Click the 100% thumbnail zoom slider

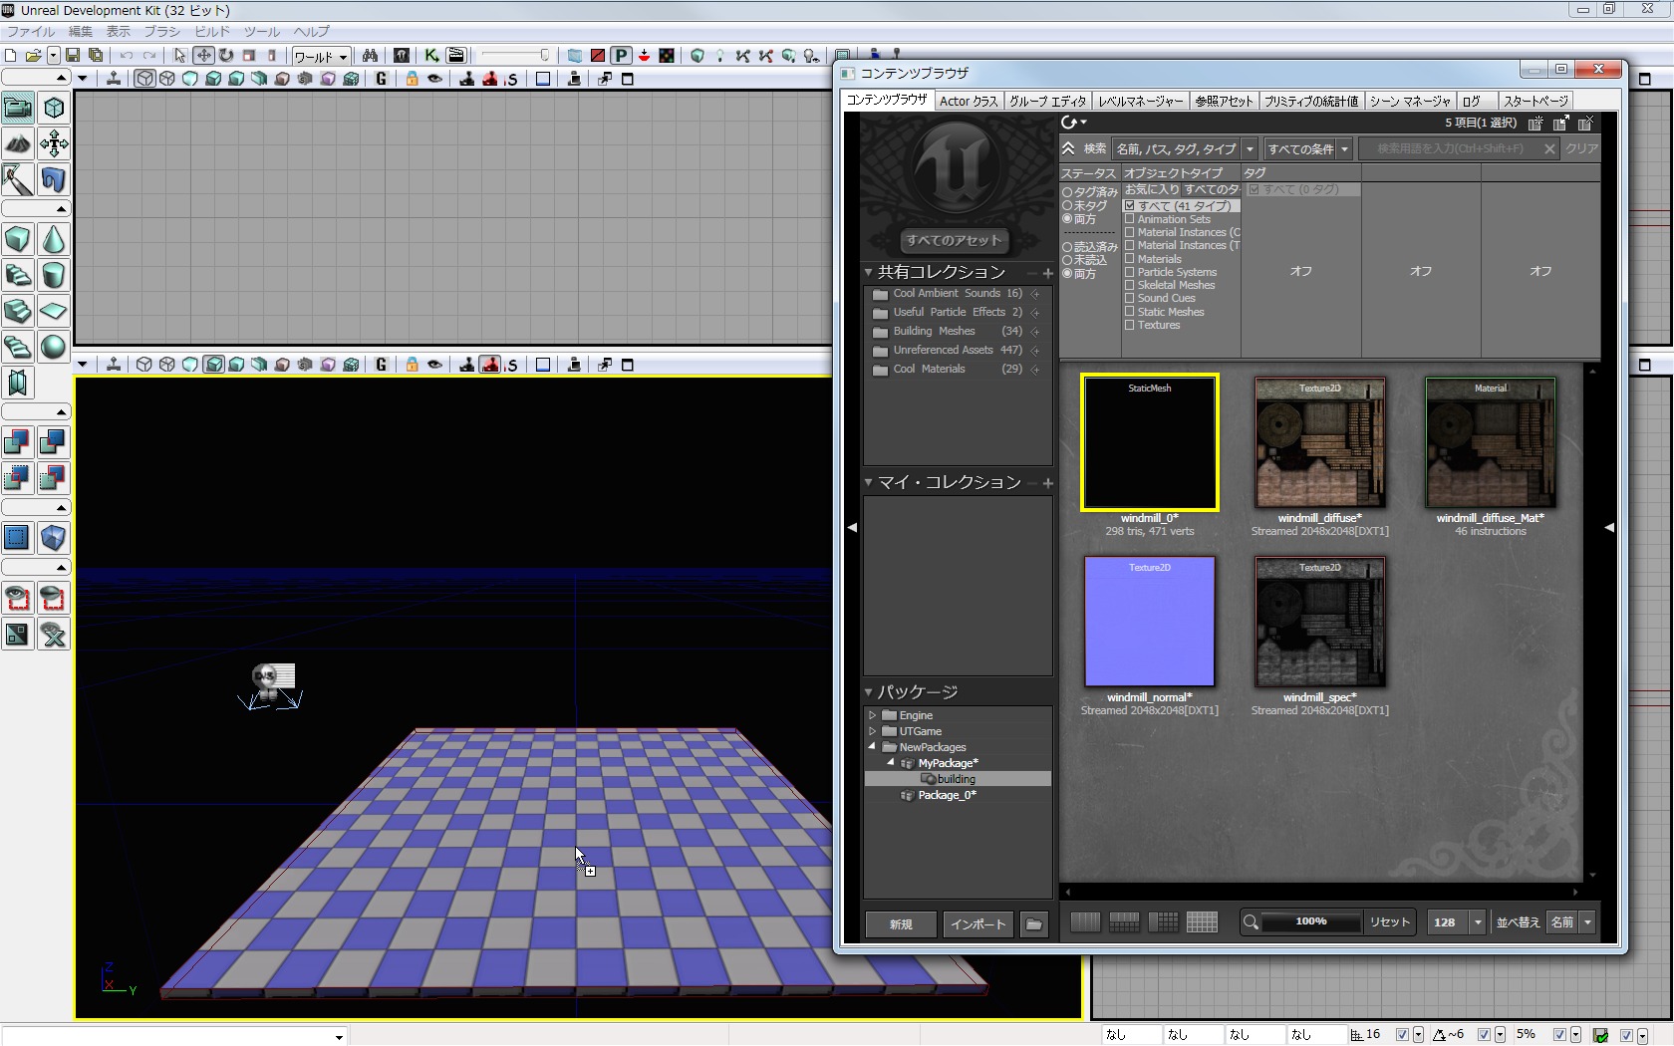click(x=1310, y=922)
